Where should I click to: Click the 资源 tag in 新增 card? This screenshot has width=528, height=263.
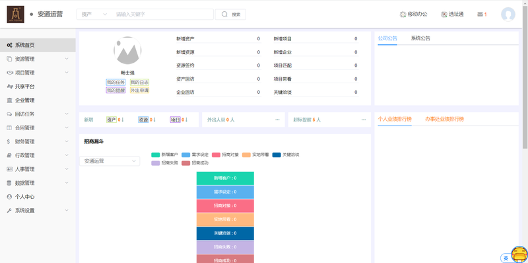(143, 120)
